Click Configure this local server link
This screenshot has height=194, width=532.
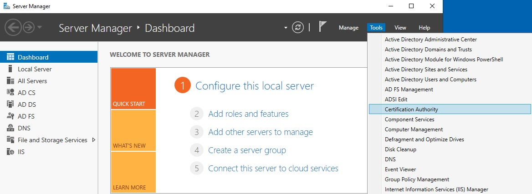(x=254, y=86)
